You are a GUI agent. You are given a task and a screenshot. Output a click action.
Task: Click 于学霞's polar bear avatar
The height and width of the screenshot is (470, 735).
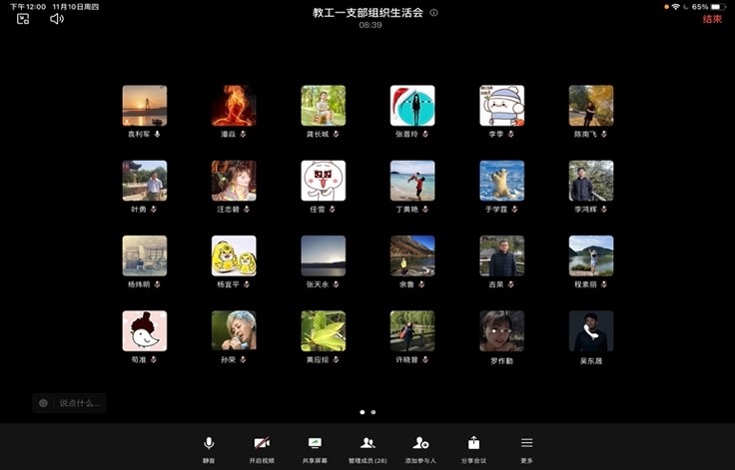tap(501, 181)
